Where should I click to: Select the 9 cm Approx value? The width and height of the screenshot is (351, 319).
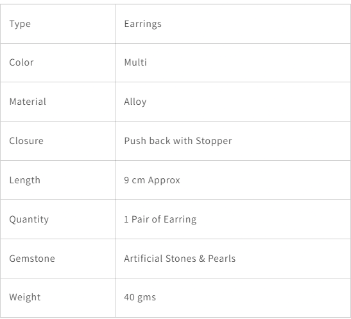point(152,180)
